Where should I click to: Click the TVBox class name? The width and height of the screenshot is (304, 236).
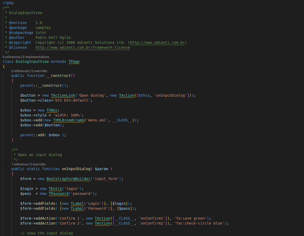tap(52, 110)
